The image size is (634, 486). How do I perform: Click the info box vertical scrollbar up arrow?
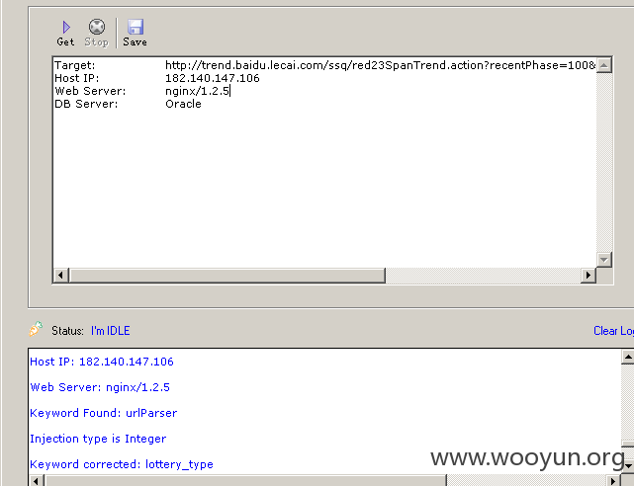pyautogui.click(x=604, y=65)
